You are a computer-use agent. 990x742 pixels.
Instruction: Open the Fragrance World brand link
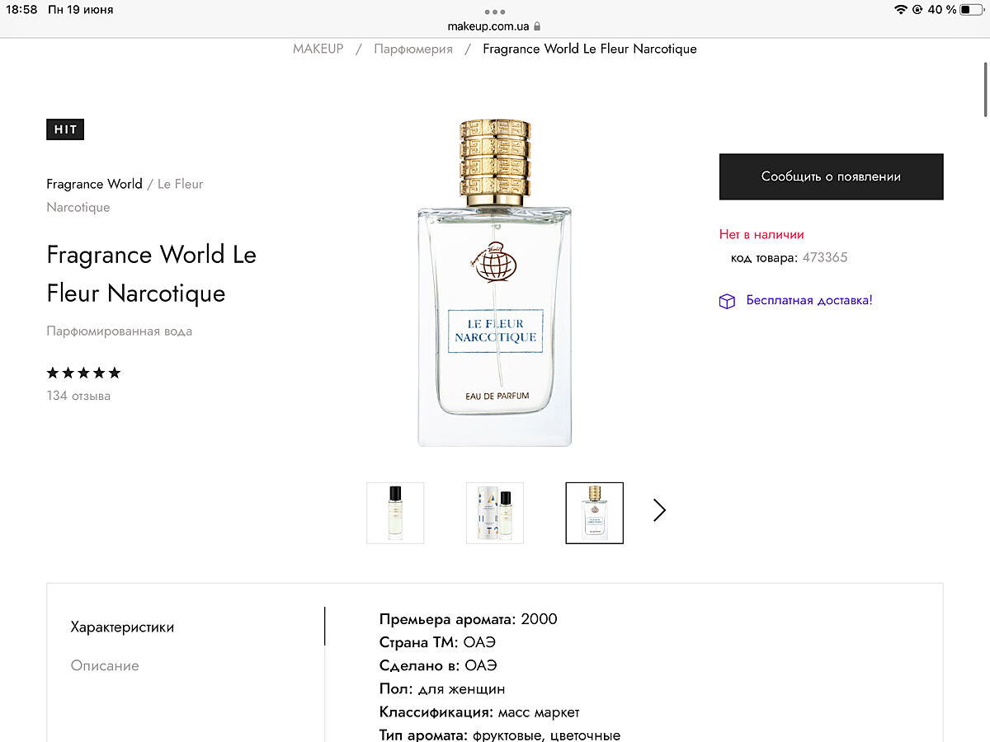[94, 184]
